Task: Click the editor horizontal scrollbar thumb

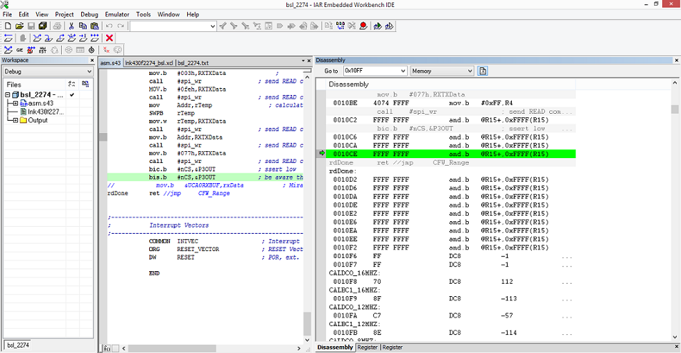Action: pos(173,348)
